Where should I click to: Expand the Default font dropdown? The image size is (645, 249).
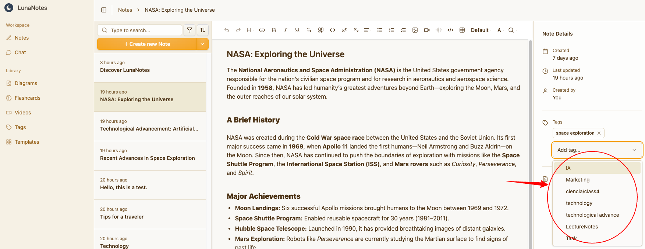(481, 30)
